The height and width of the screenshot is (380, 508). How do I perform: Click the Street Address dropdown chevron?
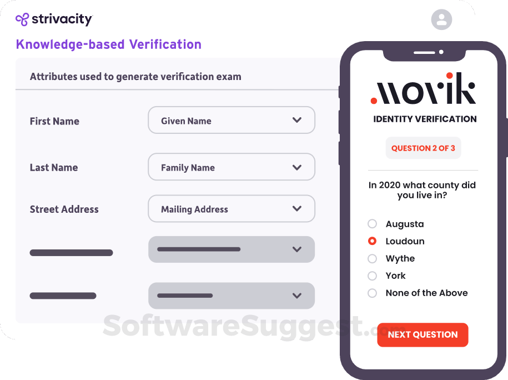coord(298,209)
